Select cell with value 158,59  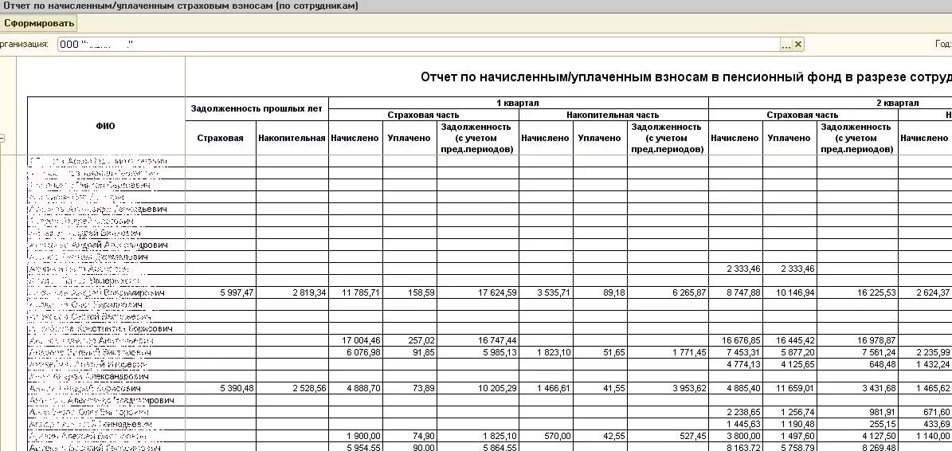(x=409, y=292)
